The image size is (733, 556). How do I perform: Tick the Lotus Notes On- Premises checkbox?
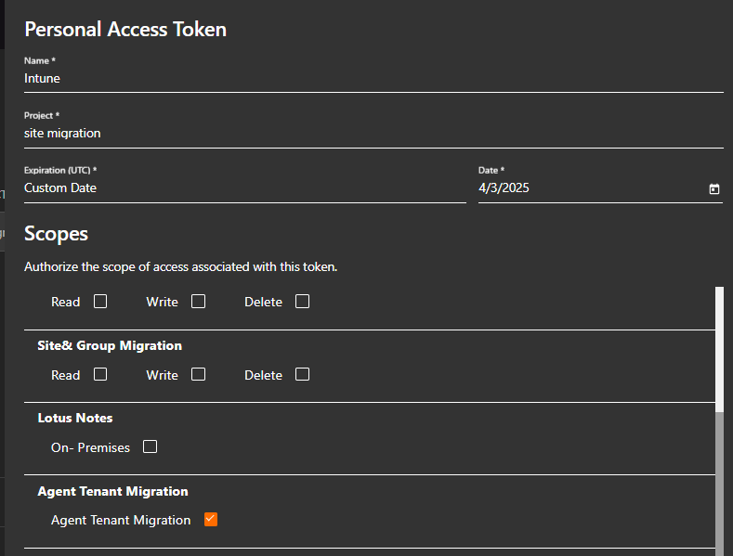150,446
